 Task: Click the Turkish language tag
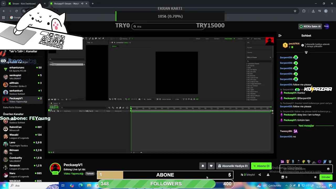(90, 174)
